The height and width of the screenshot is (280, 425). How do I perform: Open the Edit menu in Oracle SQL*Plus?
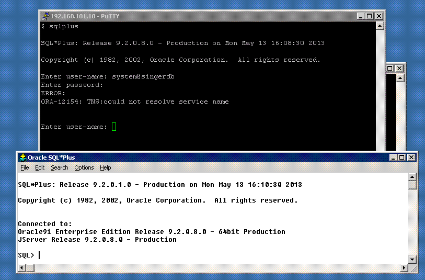click(x=40, y=167)
